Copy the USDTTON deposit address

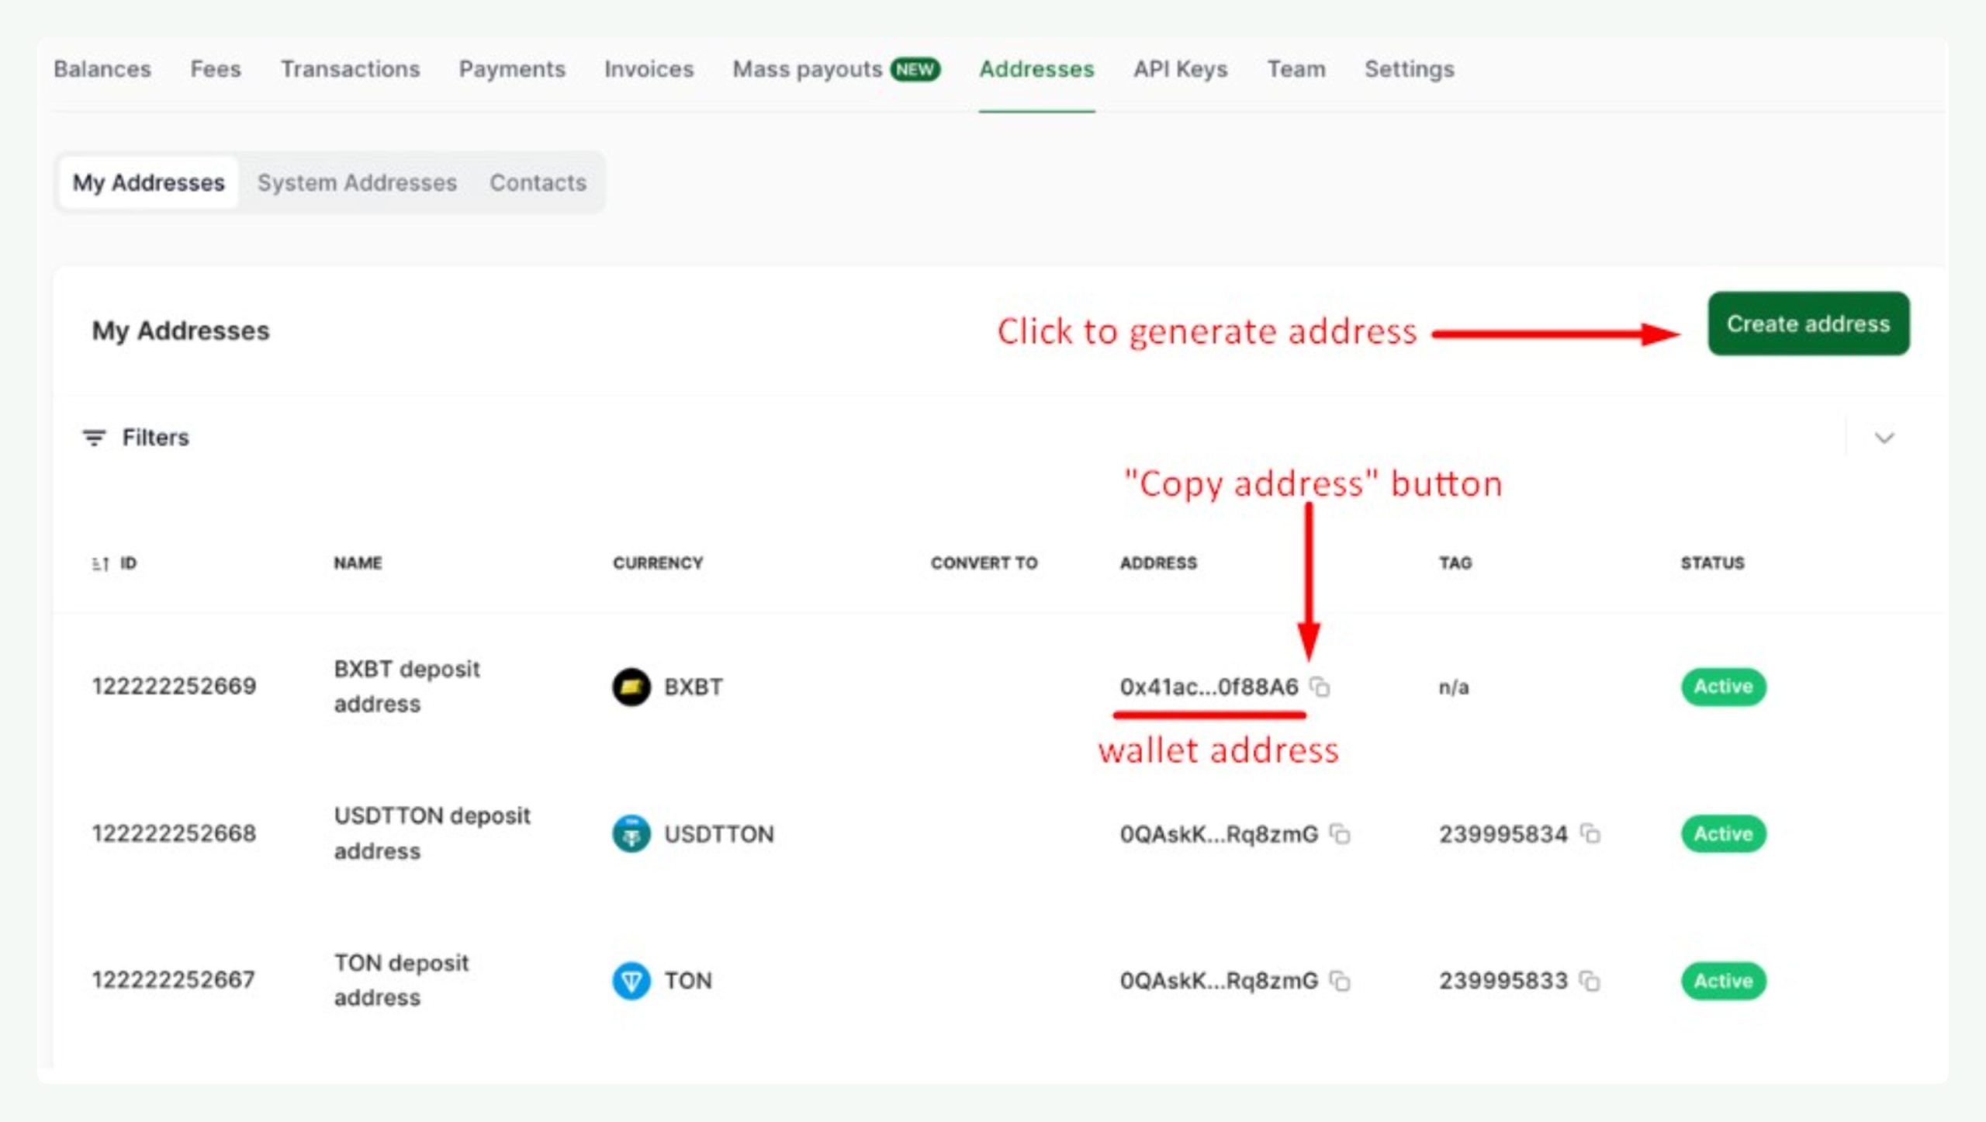click(x=1340, y=834)
